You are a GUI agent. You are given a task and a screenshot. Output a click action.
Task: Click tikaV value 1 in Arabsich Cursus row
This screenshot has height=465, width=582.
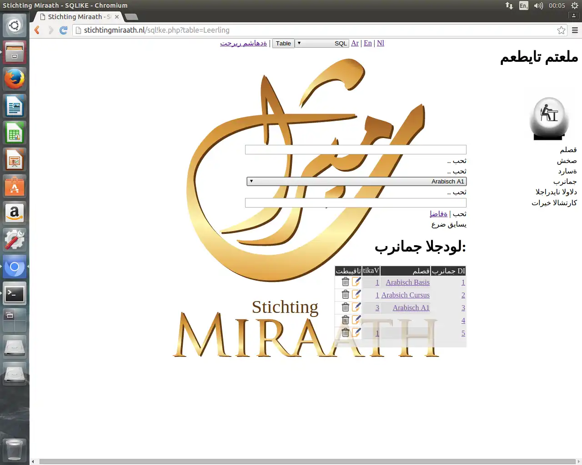point(377,295)
